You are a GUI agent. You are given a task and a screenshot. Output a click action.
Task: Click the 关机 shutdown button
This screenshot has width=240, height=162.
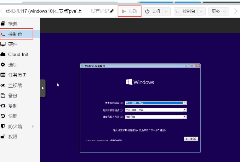tap(153, 11)
